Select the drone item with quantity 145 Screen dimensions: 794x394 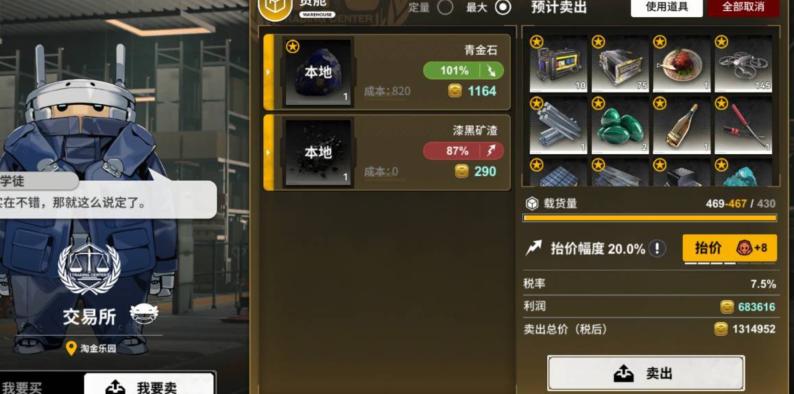(x=743, y=64)
